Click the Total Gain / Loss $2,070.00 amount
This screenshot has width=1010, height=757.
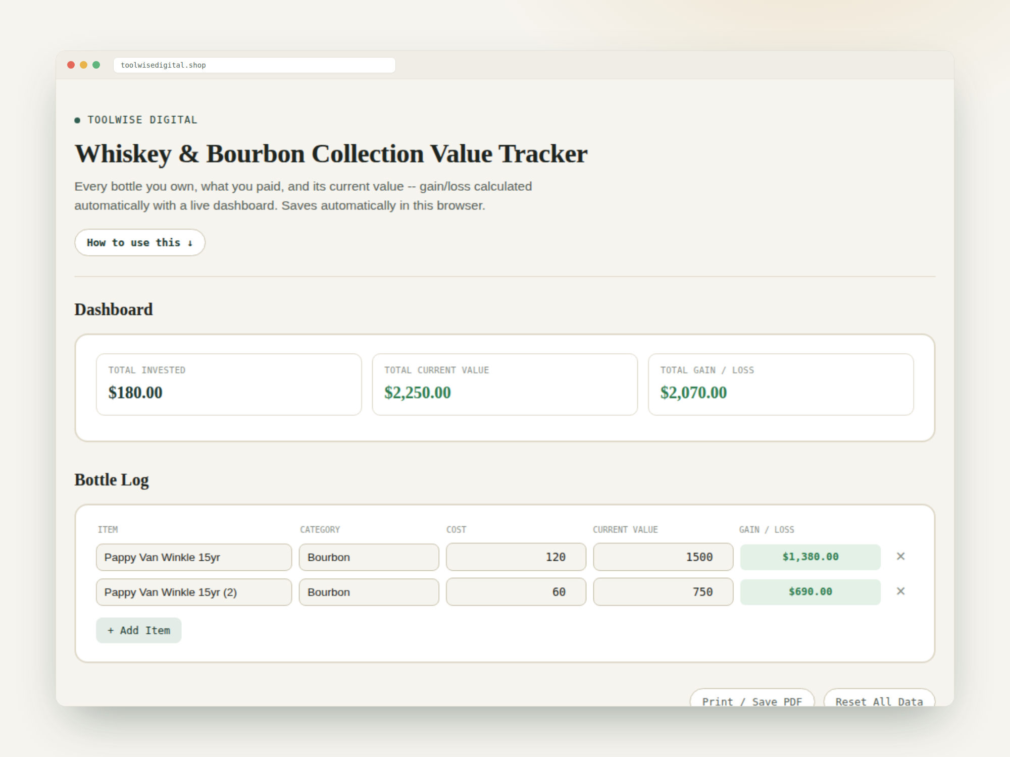point(694,393)
